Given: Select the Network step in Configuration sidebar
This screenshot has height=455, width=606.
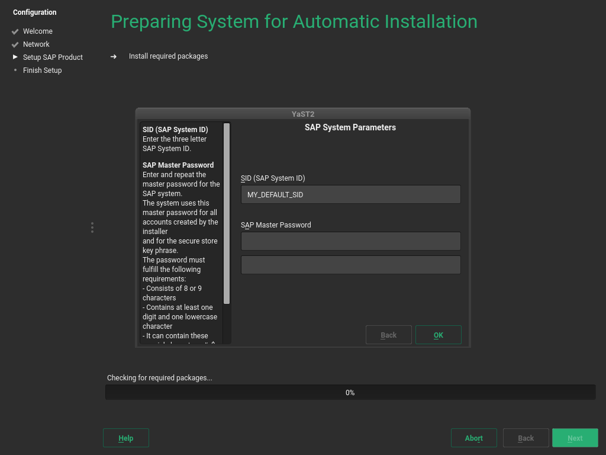Looking at the screenshot, I should pyautogui.click(x=37, y=44).
